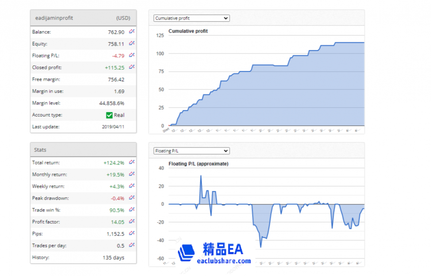Click the Last update date value
The width and height of the screenshot is (431, 276).
tap(112, 127)
